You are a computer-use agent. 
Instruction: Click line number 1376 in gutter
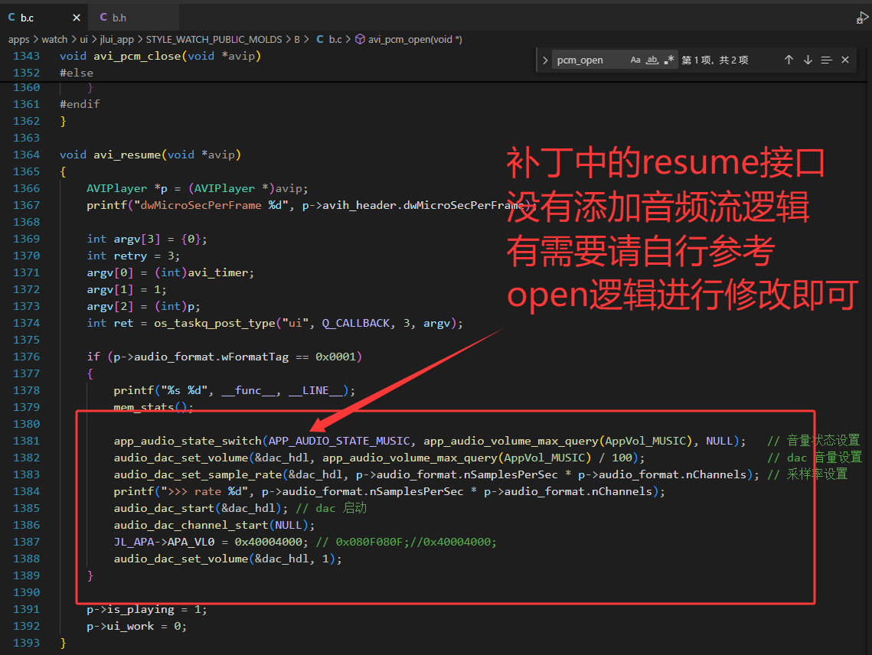click(26, 357)
